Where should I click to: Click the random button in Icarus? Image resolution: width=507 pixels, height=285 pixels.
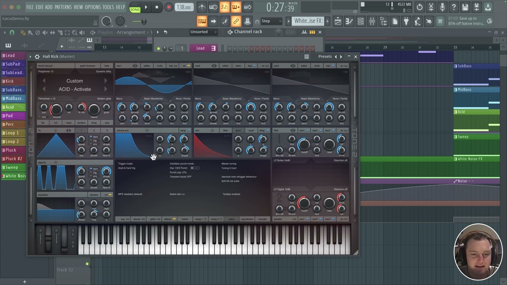[81, 123]
